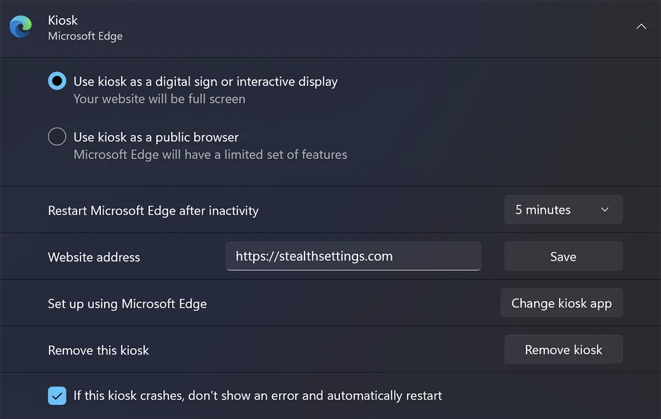The width and height of the screenshot is (661, 419).
Task: Click the Kiosk header title
Action: point(63,20)
